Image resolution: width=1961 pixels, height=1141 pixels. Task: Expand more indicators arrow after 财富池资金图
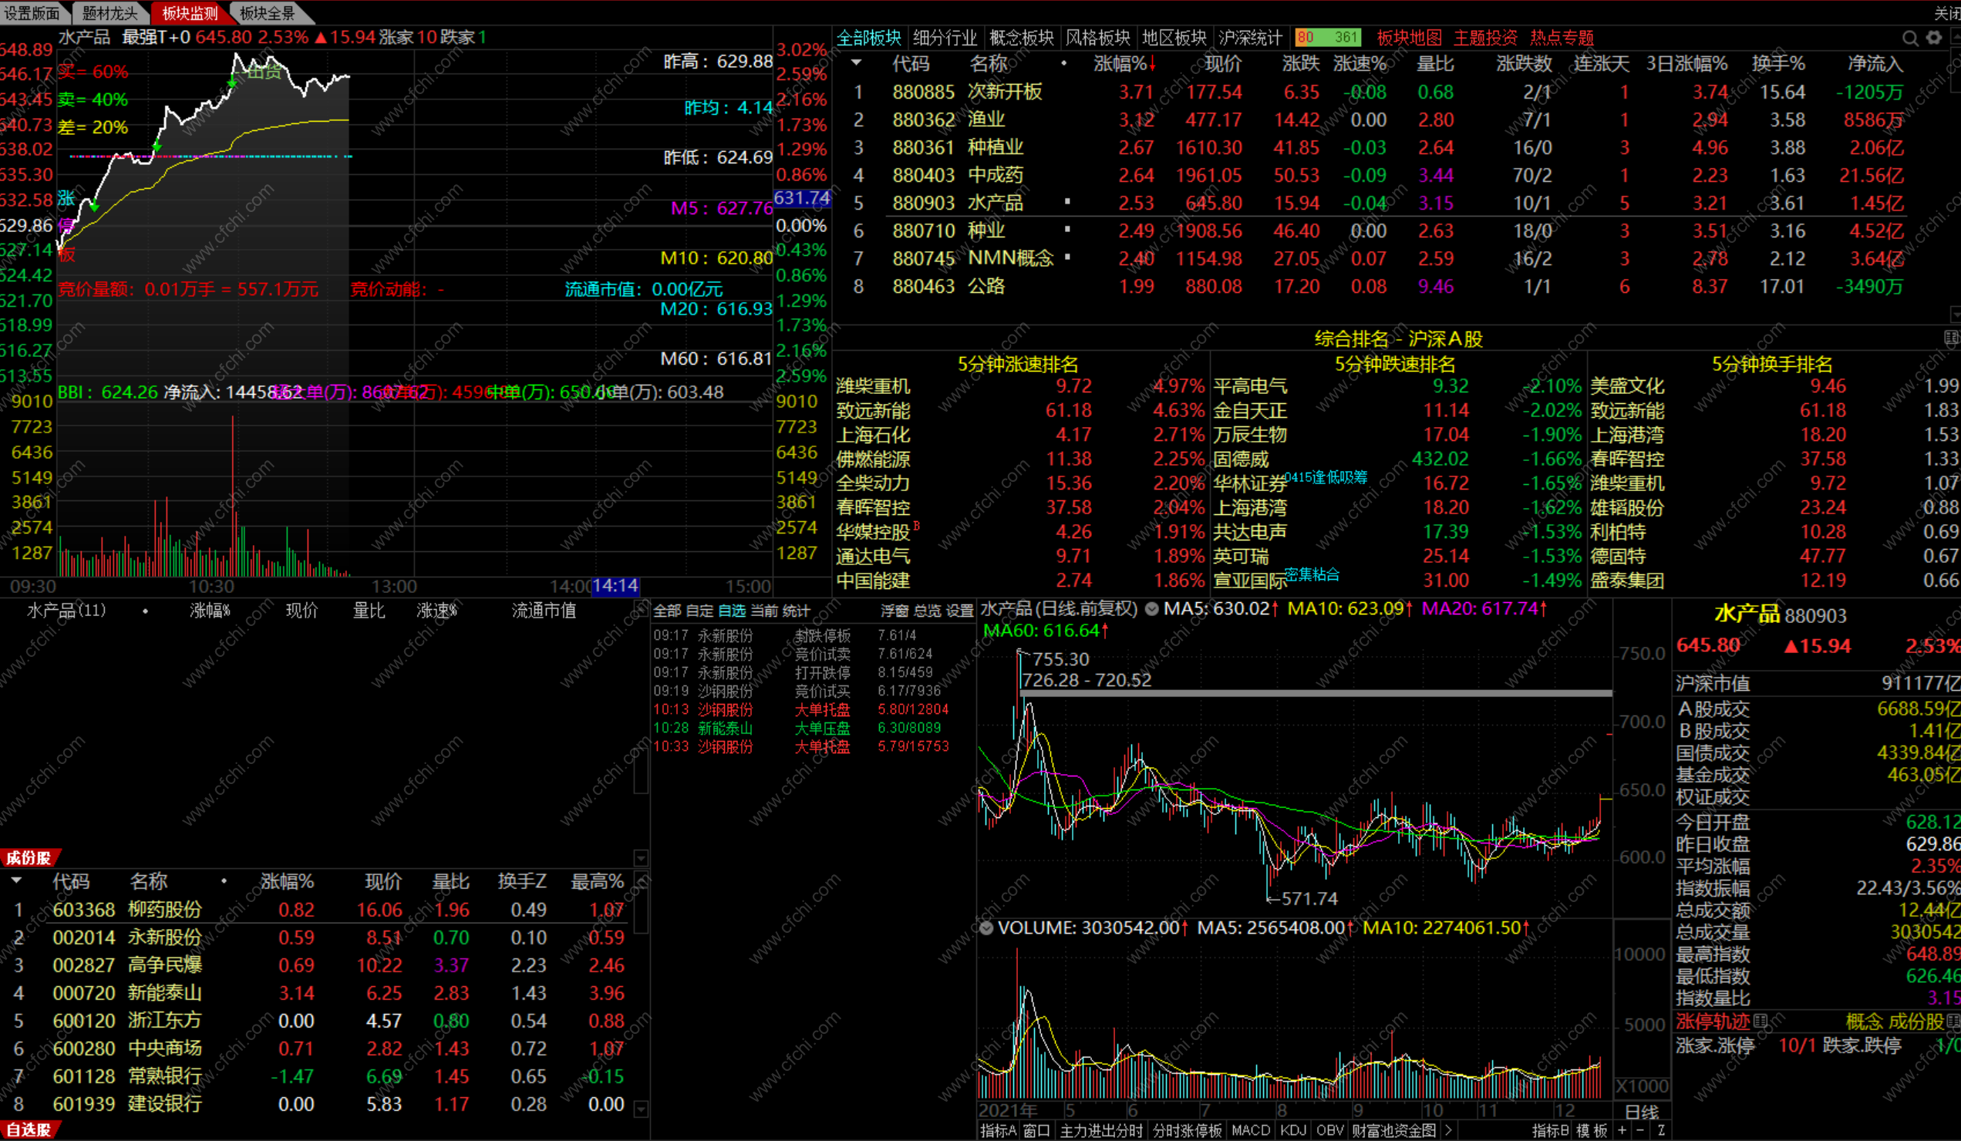tap(1448, 1130)
